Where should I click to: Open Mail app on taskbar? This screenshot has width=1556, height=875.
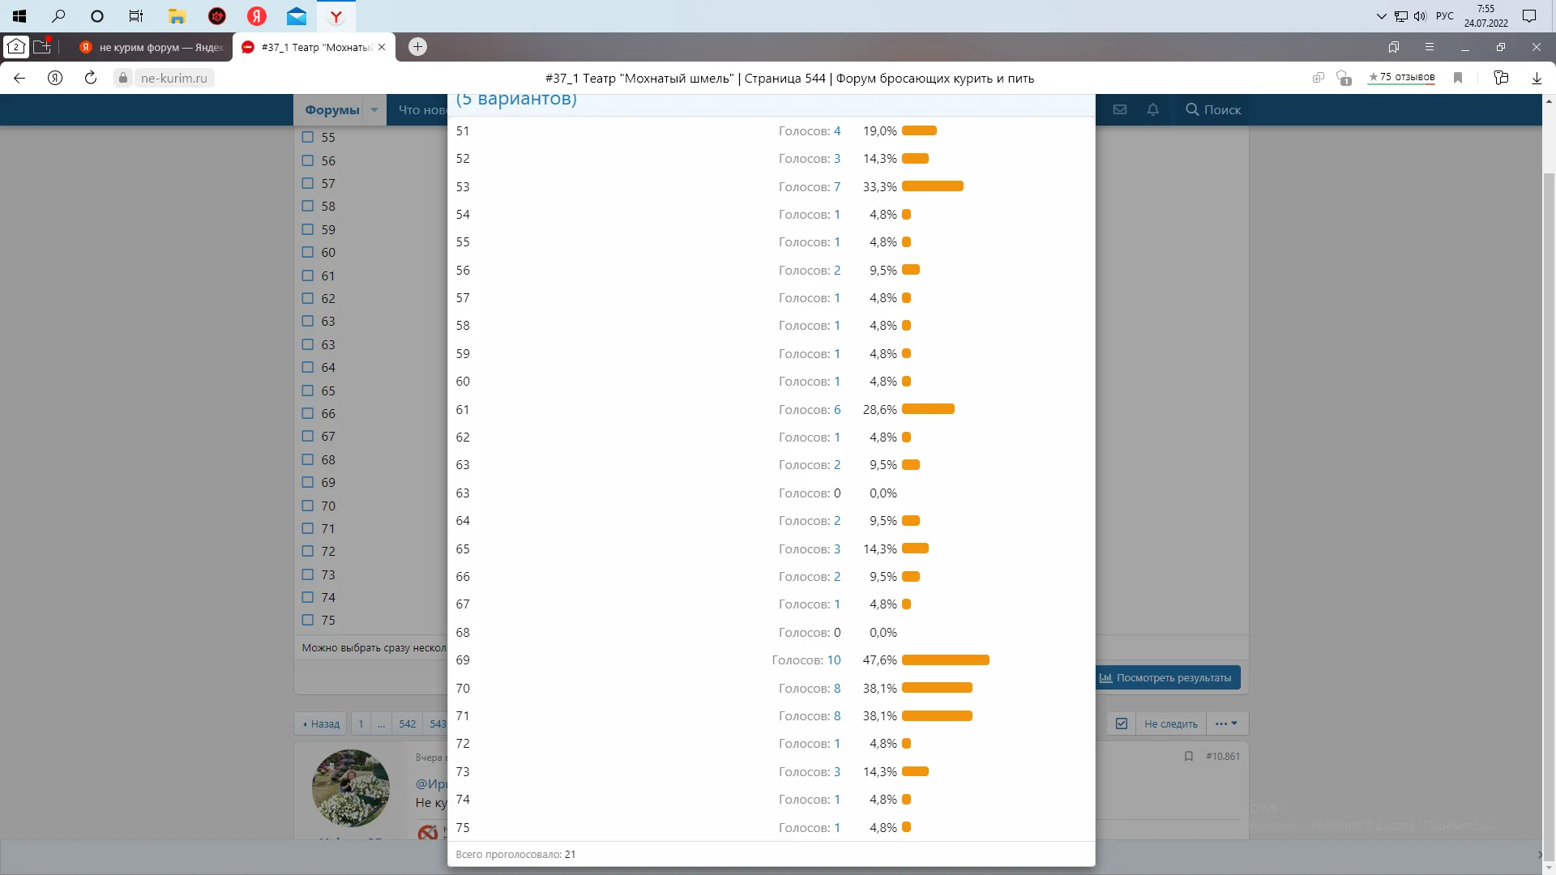point(297,15)
